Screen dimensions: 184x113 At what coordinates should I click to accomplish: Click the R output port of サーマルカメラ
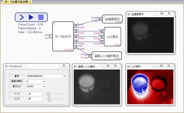[75, 31]
